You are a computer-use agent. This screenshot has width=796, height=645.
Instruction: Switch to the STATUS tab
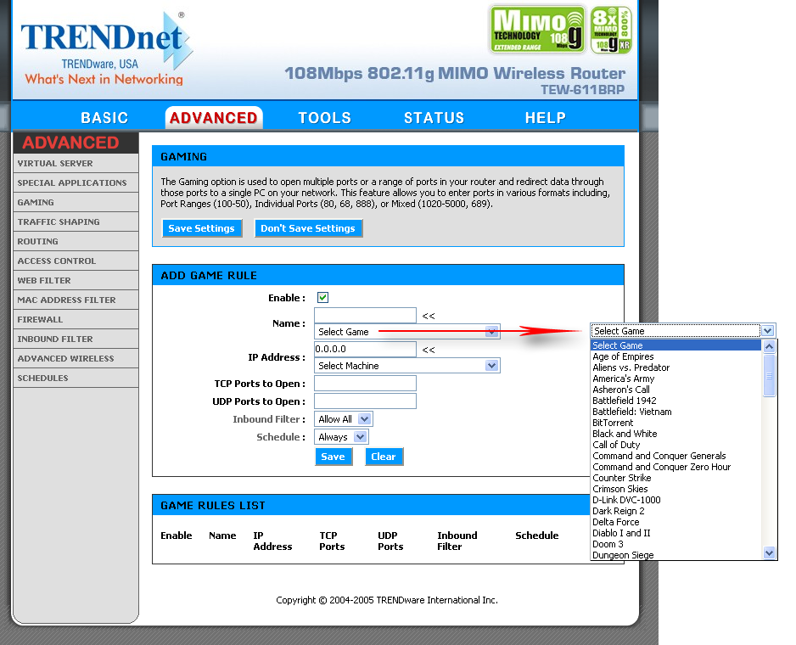click(x=434, y=118)
